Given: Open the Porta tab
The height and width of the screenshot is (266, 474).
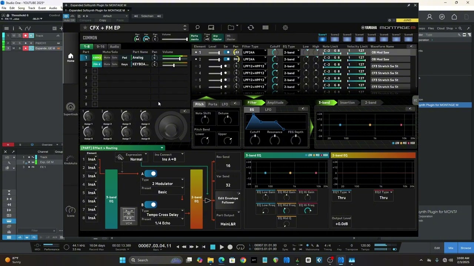Looking at the screenshot, I should coord(213,104).
